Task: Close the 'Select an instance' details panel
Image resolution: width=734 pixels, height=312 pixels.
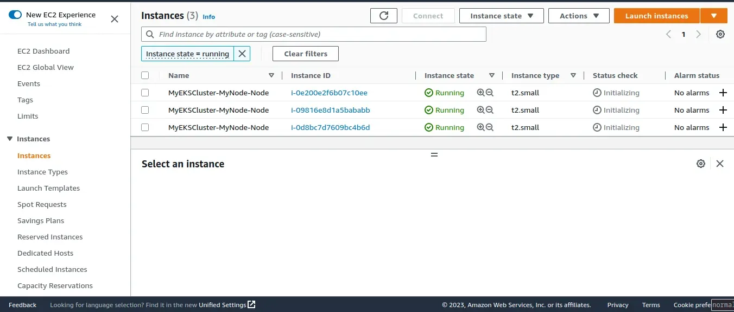Action: click(x=720, y=164)
